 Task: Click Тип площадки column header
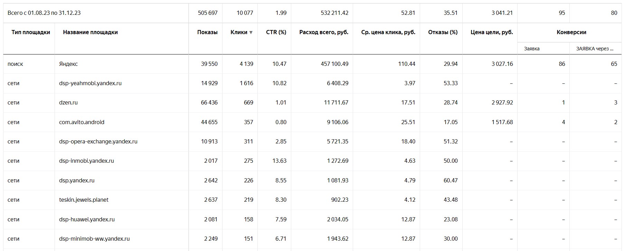coord(31,32)
